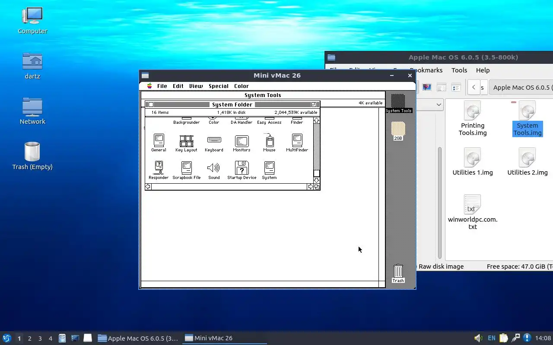This screenshot has height=345, width=553.
Task: Click the System Folder scroll right arrow
Action: (x=310, y=187)
